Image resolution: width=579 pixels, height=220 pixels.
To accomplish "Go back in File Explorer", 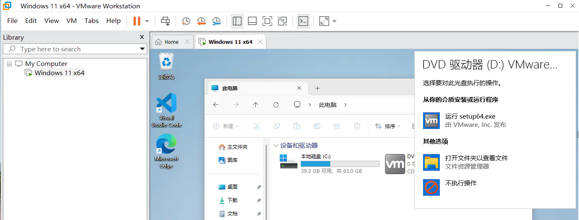I will click(216, 105).
